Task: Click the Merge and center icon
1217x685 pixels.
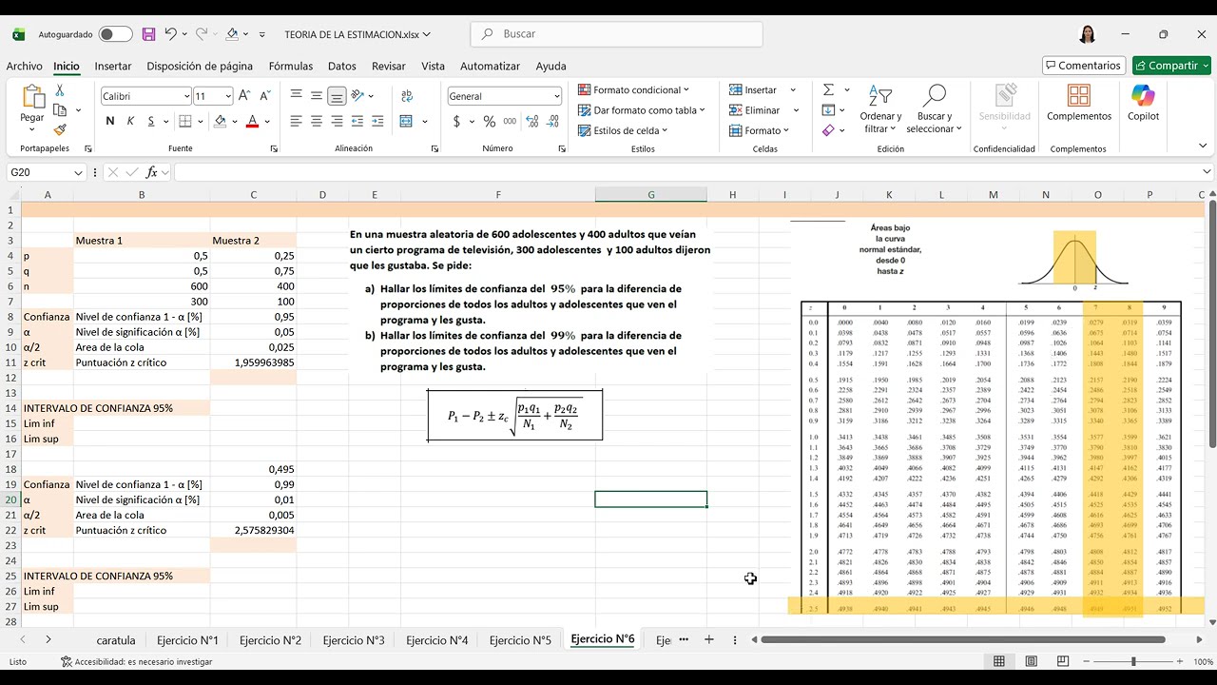Action: [x=406, y=121]
